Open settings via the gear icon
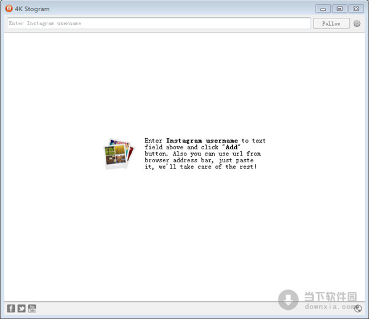 point(357,23)
